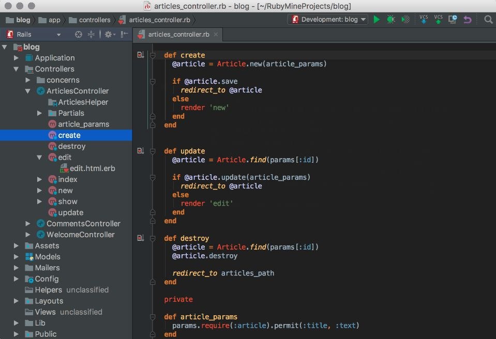Fold the def article_params method
This screenshot has height=339, width=496.
153,317
